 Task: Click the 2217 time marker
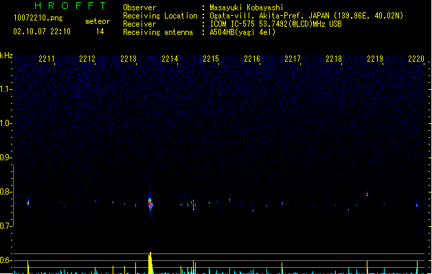pos(293,59)
